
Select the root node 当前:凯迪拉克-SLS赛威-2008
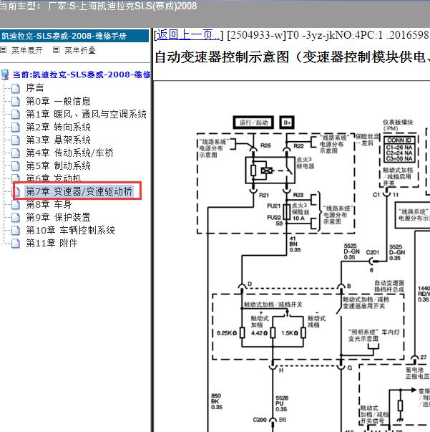tap(82, 75)
